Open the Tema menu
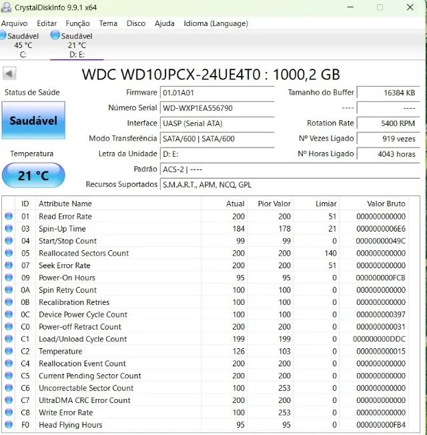 coord(108,23)
